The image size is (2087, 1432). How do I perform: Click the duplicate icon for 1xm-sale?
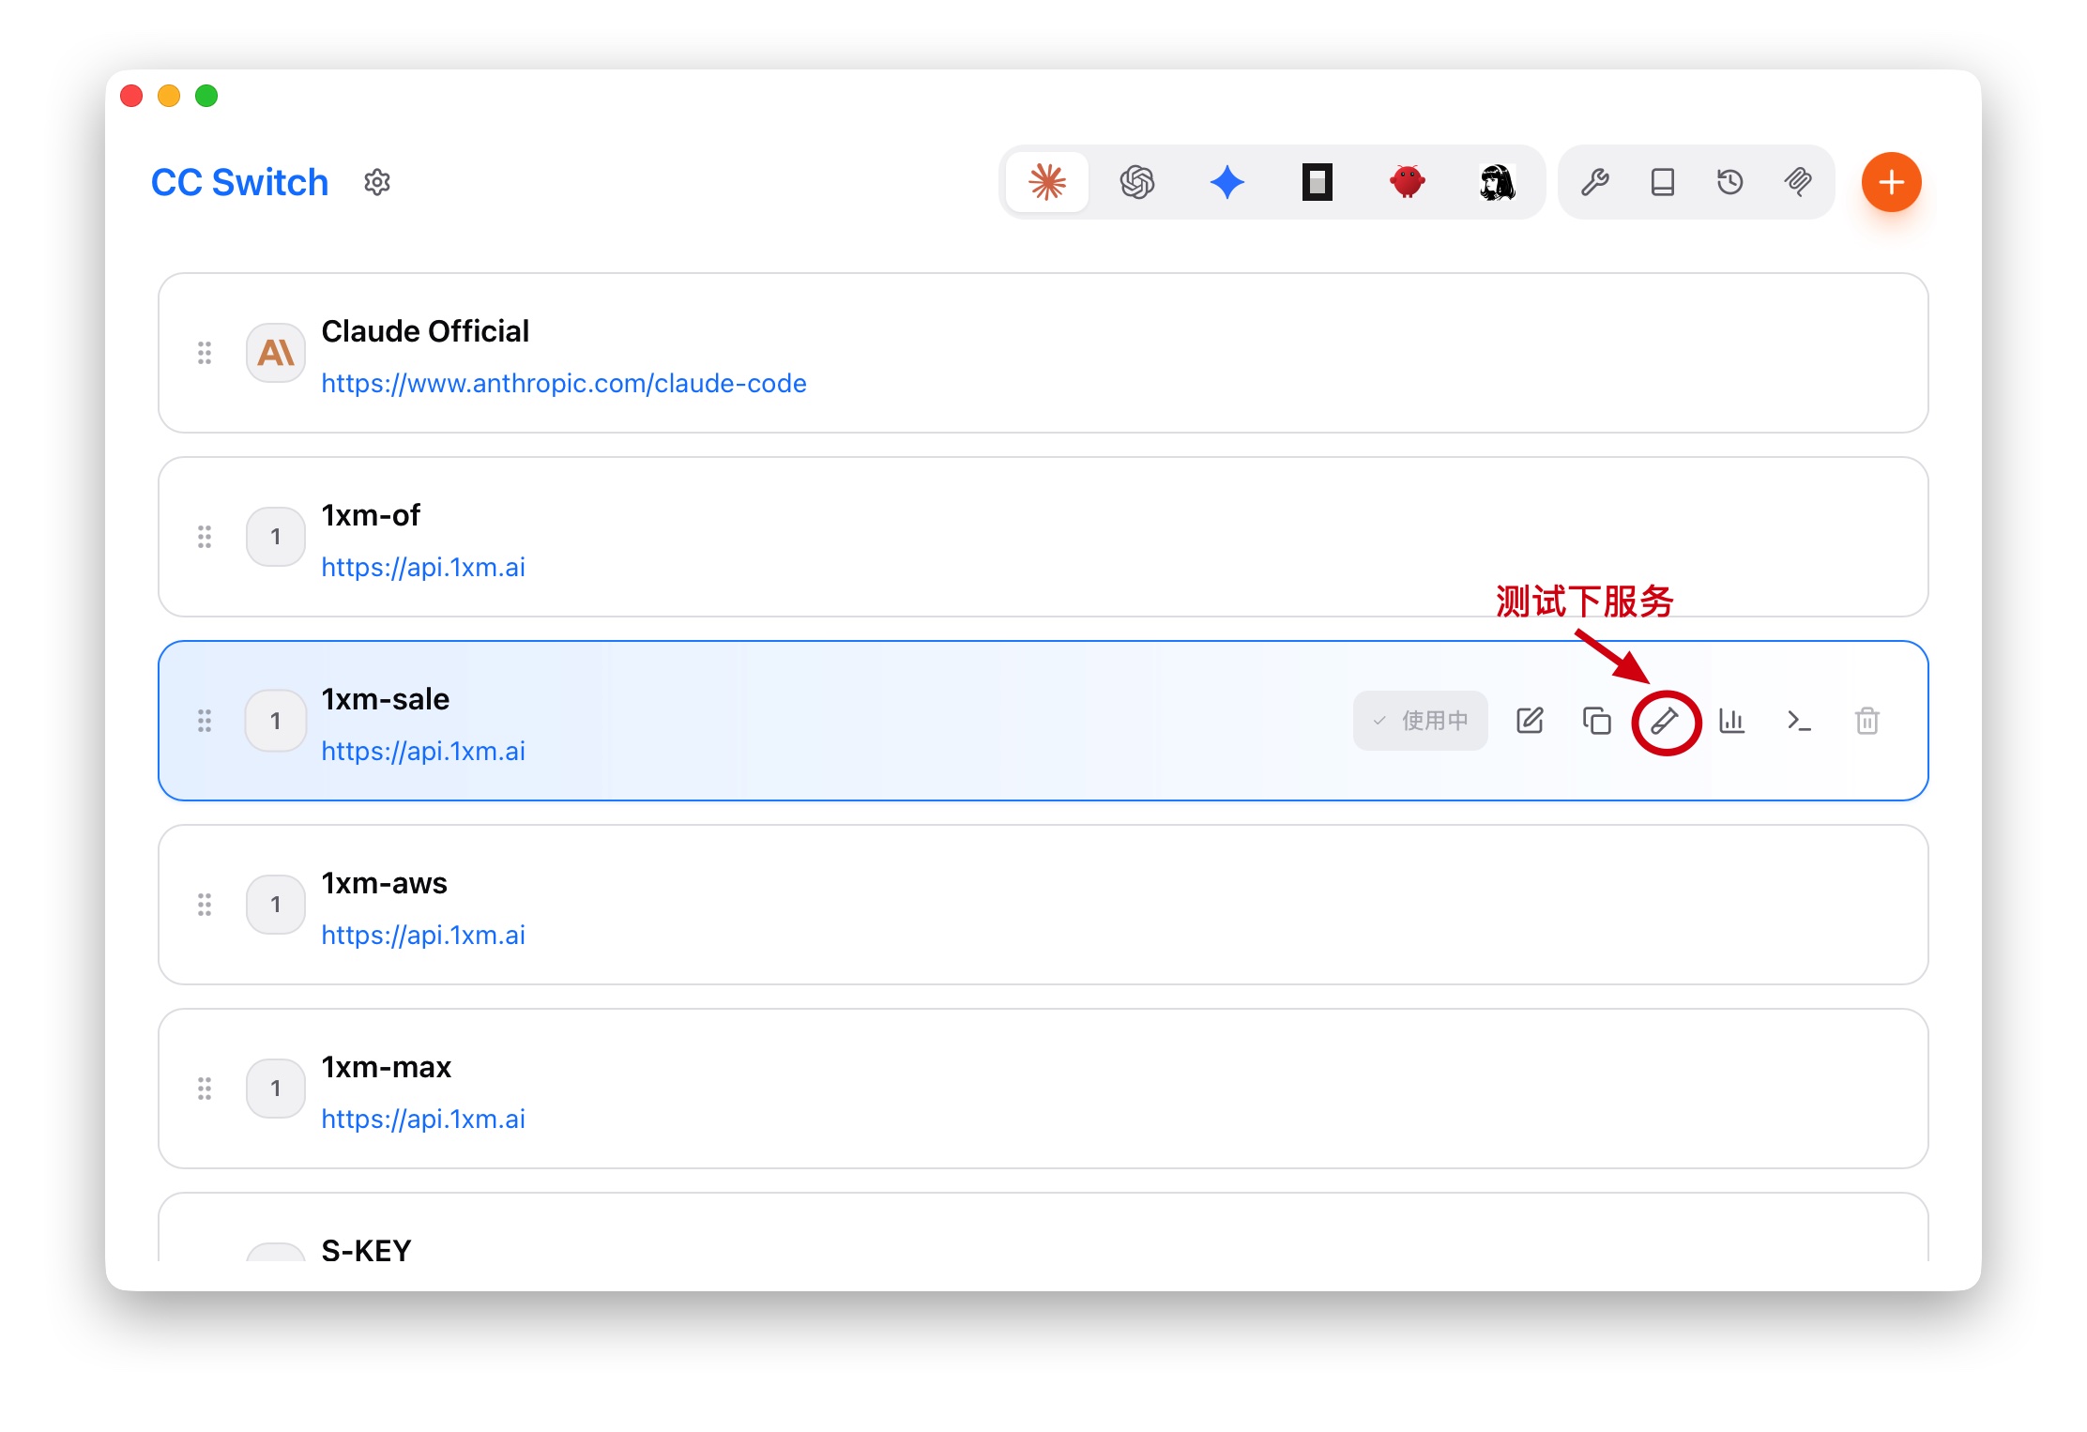[x=1597, y=721]
